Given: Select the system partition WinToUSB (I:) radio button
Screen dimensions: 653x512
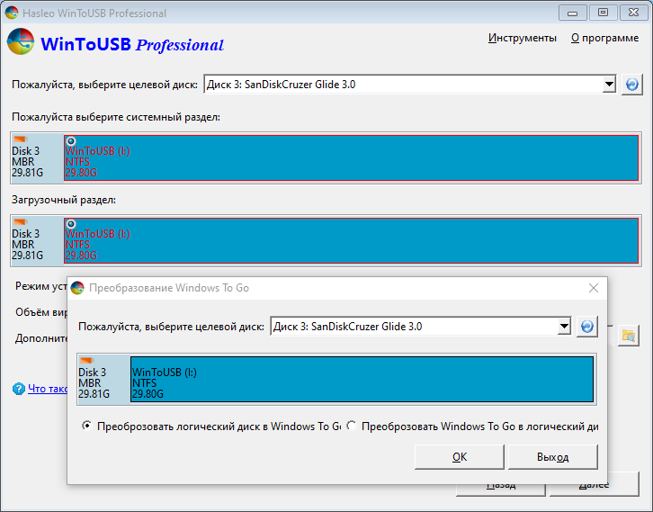Looking at the screenshot, I should tap(71, 140).
